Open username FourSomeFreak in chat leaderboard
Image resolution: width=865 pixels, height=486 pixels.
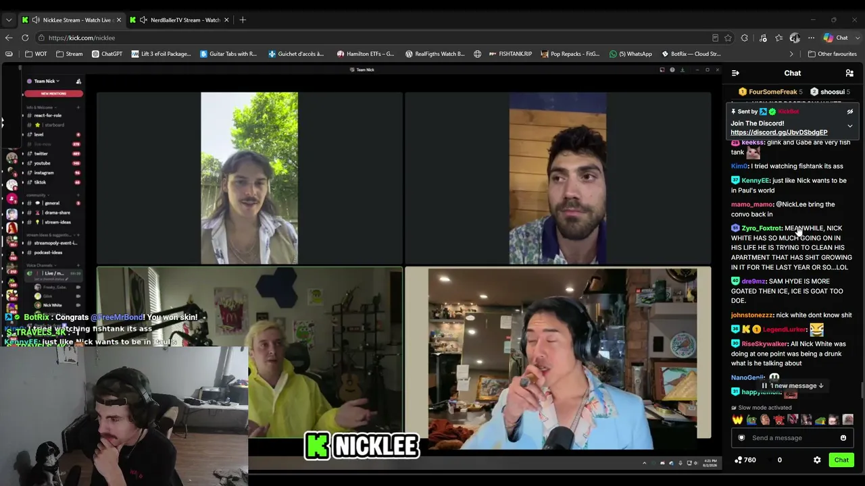(772, 92)
